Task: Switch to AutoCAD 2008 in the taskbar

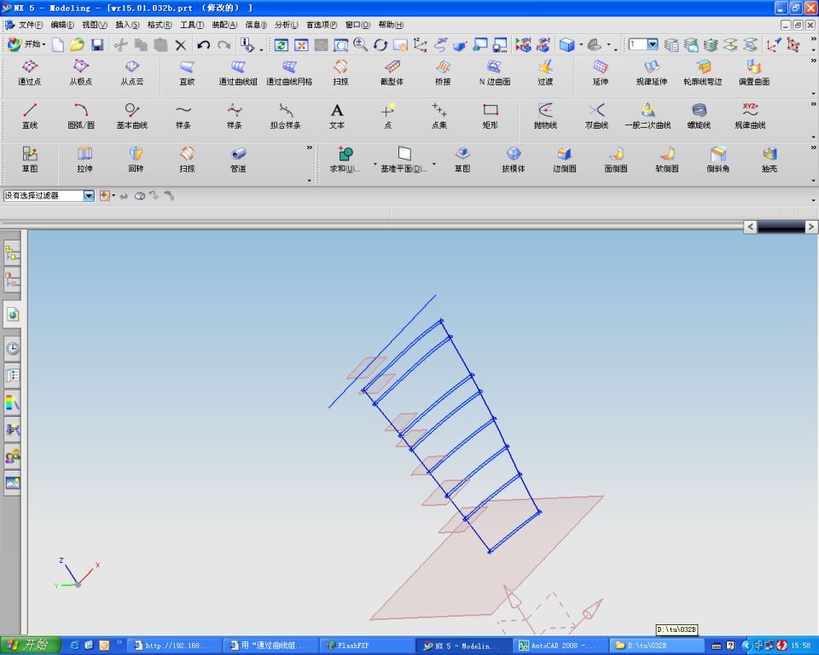Action: coord(561,646)
